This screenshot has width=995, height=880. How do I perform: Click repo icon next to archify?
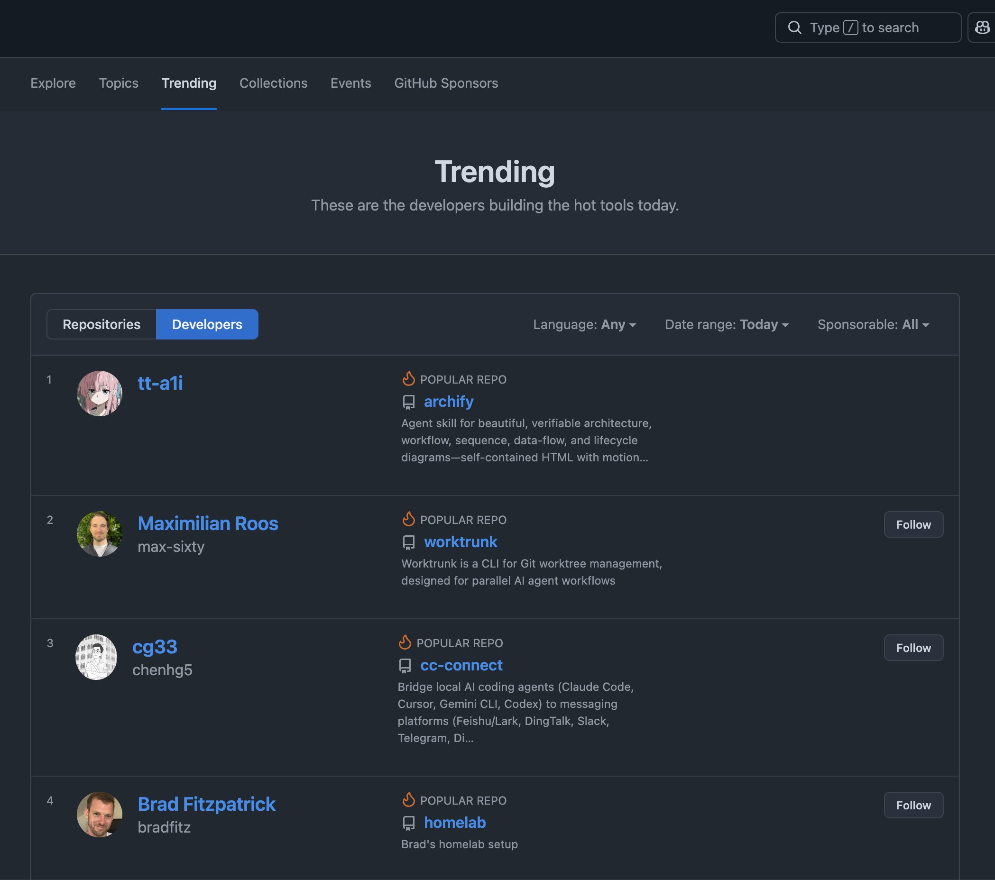tap(408, 402)
